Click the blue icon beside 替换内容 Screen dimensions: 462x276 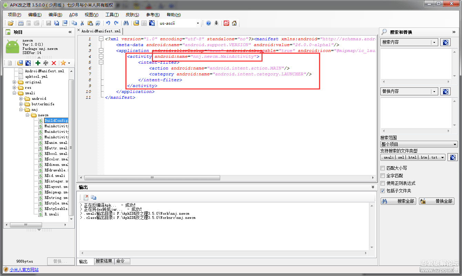pos(445,92)
